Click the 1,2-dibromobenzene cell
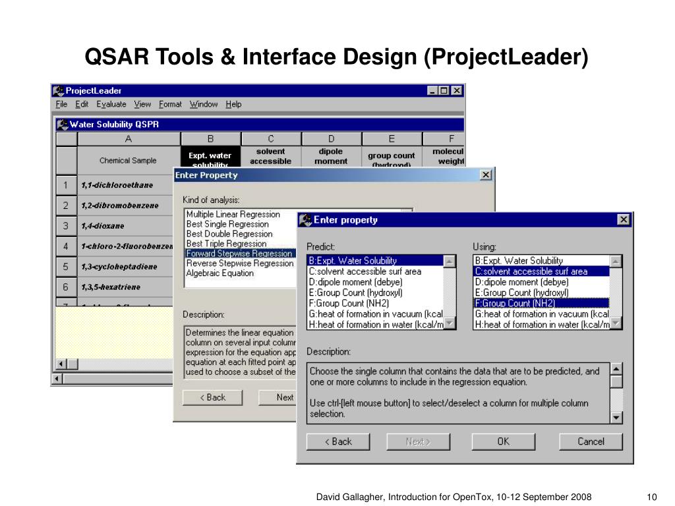The height and width of the screenshot is (506, 675). click(125, 206)
